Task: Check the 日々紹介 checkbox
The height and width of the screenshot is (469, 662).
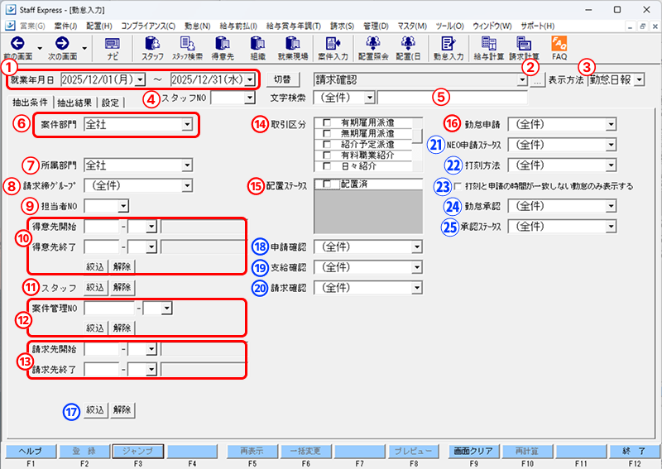Action: (x=326, y=166)
